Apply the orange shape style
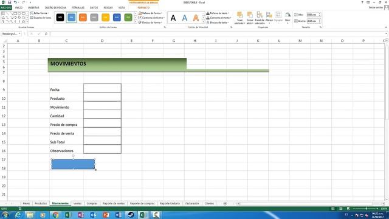389x219 pixels. tap(83, 18)
